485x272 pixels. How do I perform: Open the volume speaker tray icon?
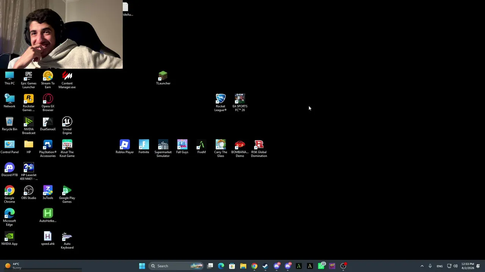click(x=455, y=266)
